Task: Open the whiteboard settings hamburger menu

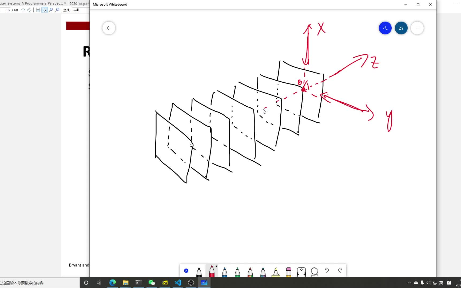Action: [x=417, y=28]
